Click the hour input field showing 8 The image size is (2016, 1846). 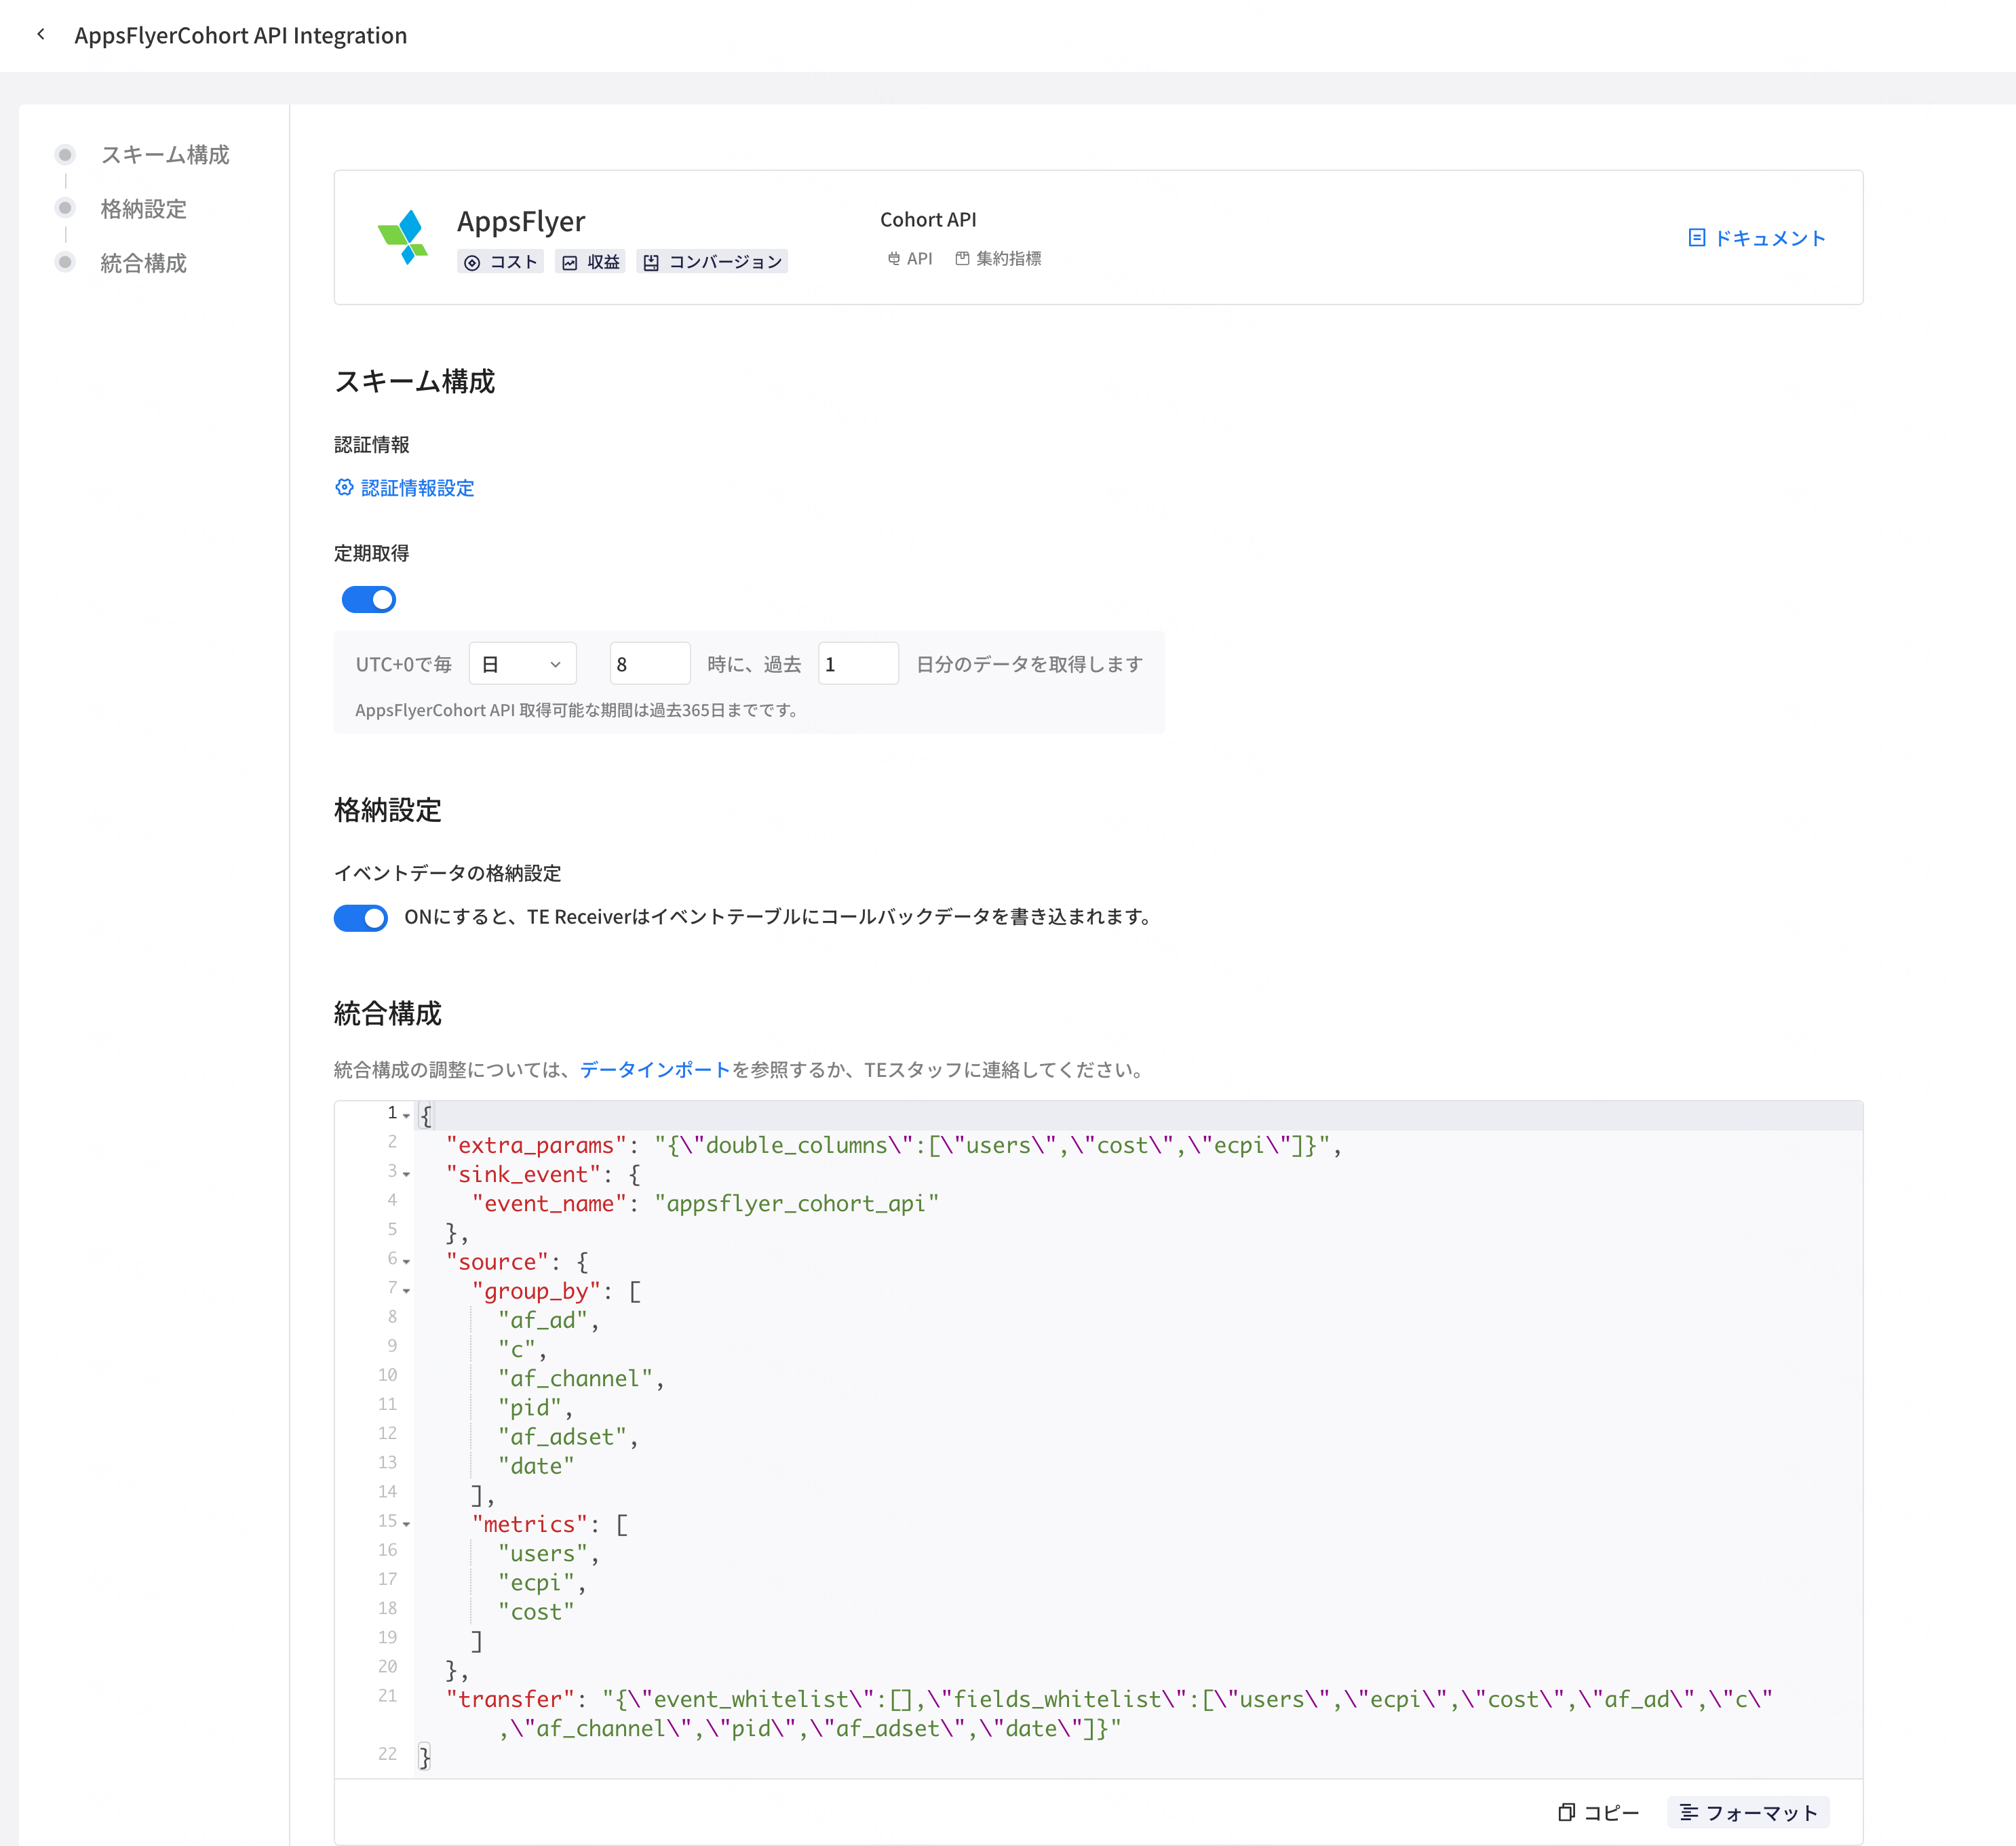click(650, 664)
